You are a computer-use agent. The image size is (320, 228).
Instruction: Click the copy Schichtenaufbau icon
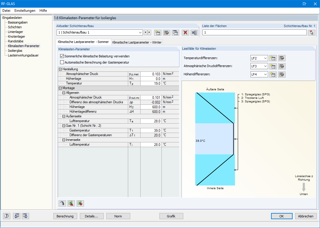176,33
